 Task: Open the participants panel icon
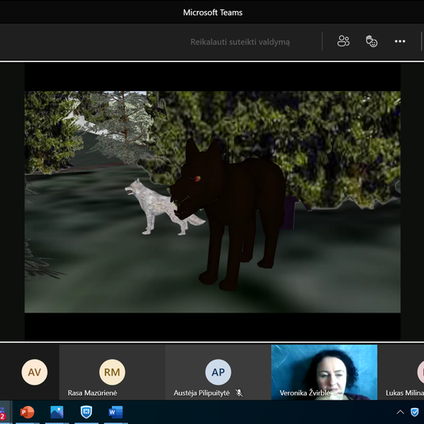343,41
